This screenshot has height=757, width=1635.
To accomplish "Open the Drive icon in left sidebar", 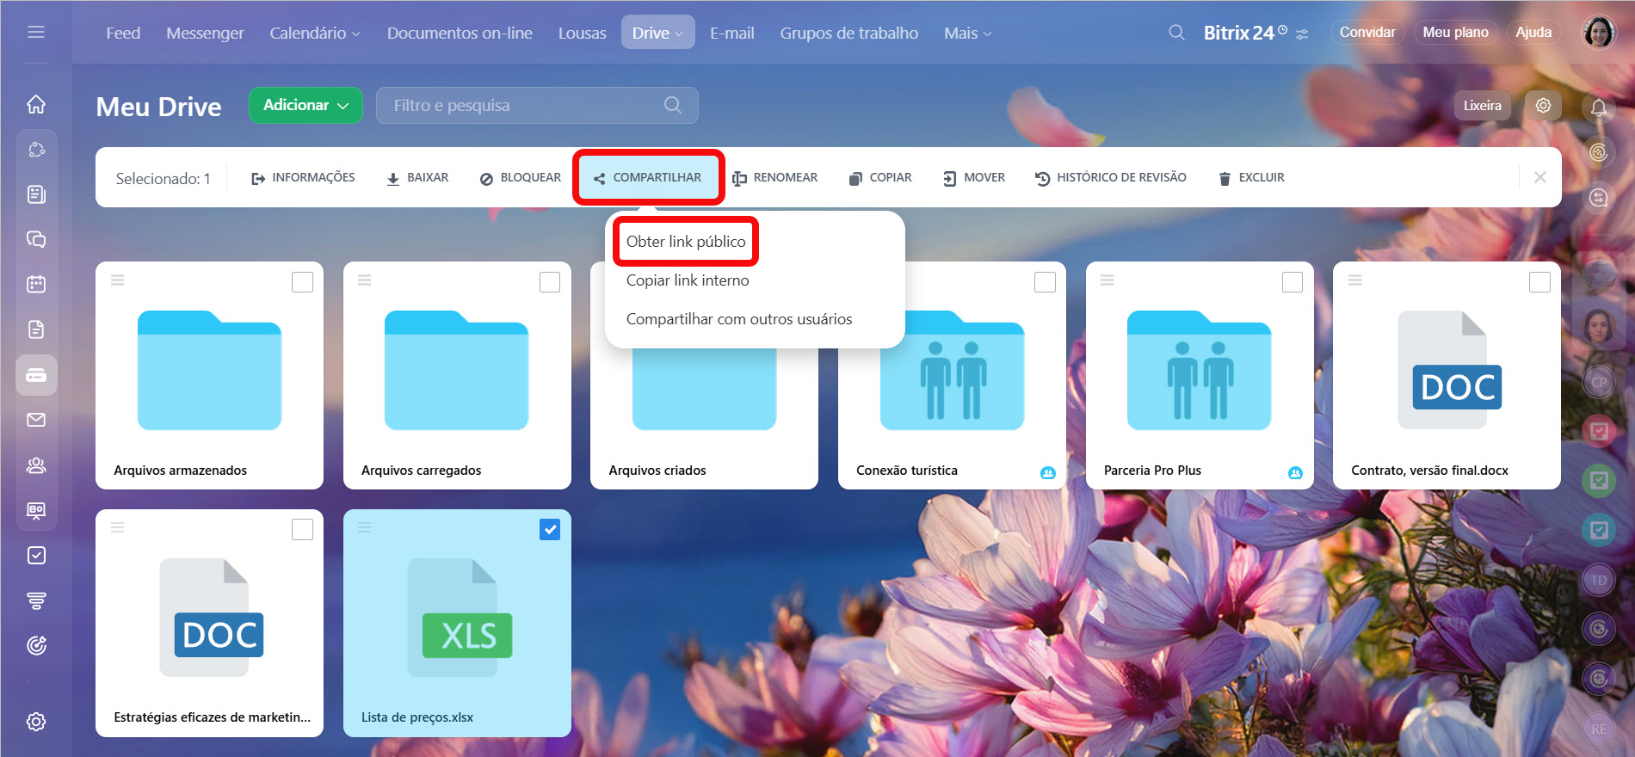I will pos(36,375).
